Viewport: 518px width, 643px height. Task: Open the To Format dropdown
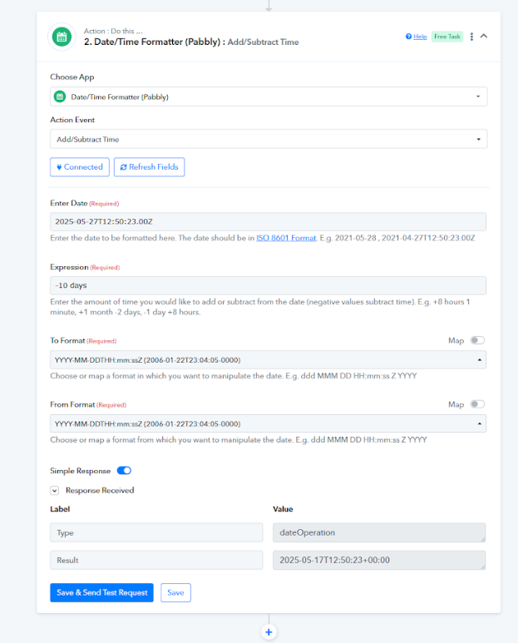pyautogui.click(x=268, y=359)
